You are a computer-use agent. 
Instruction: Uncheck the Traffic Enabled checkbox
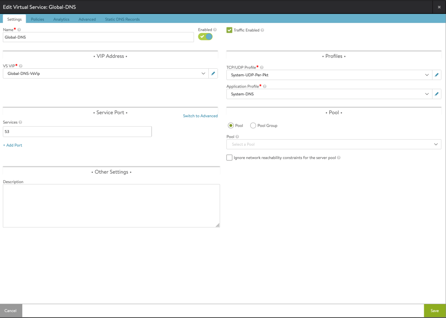(229, 30)
